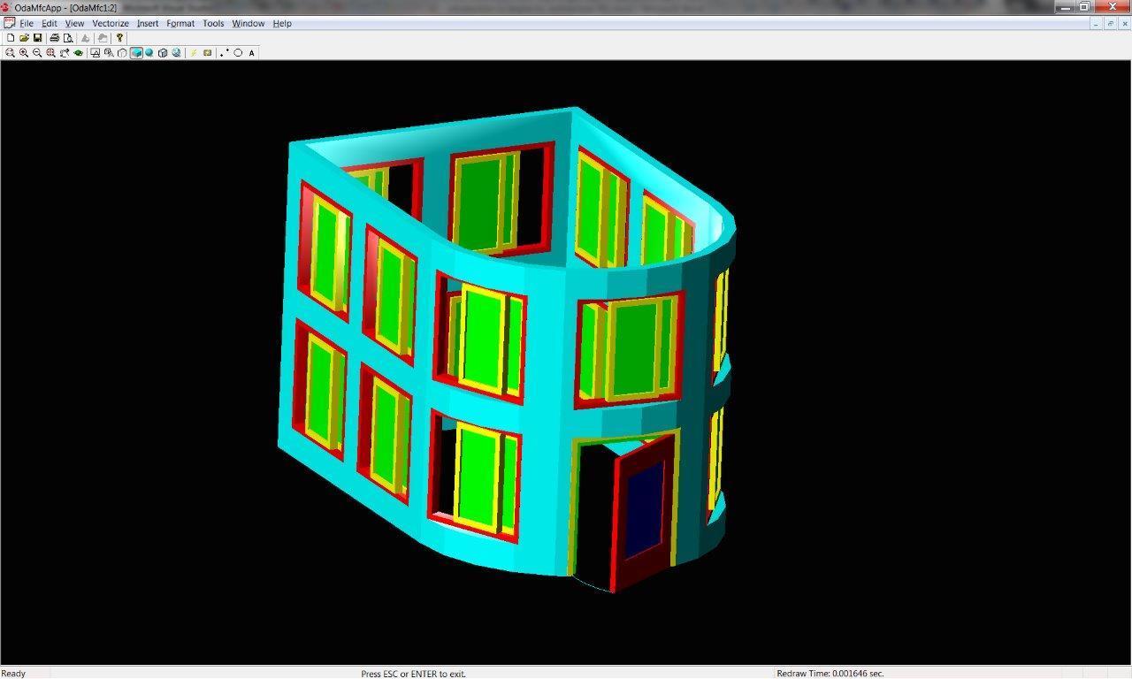Click the Print icon

tap(54, 38)
